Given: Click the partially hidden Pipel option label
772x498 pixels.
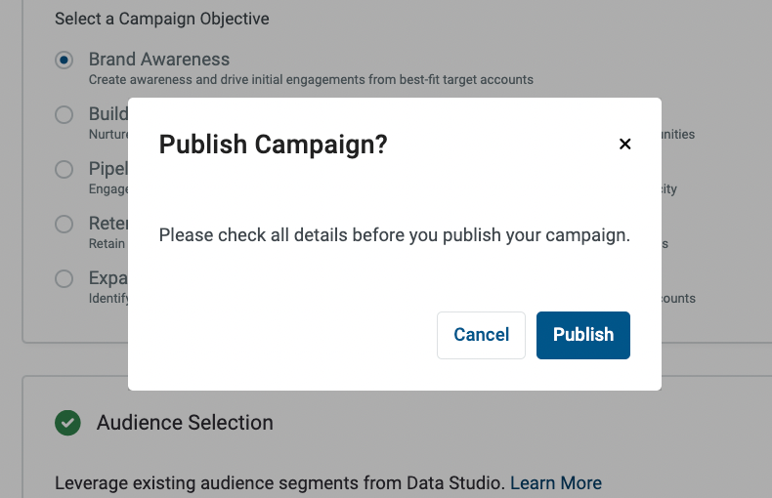Looking at the screenshot, I should click(x=108, y=169).
